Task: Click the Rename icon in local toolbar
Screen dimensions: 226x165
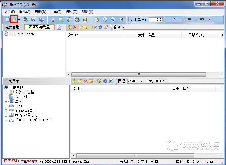Action: pos(91,81)
